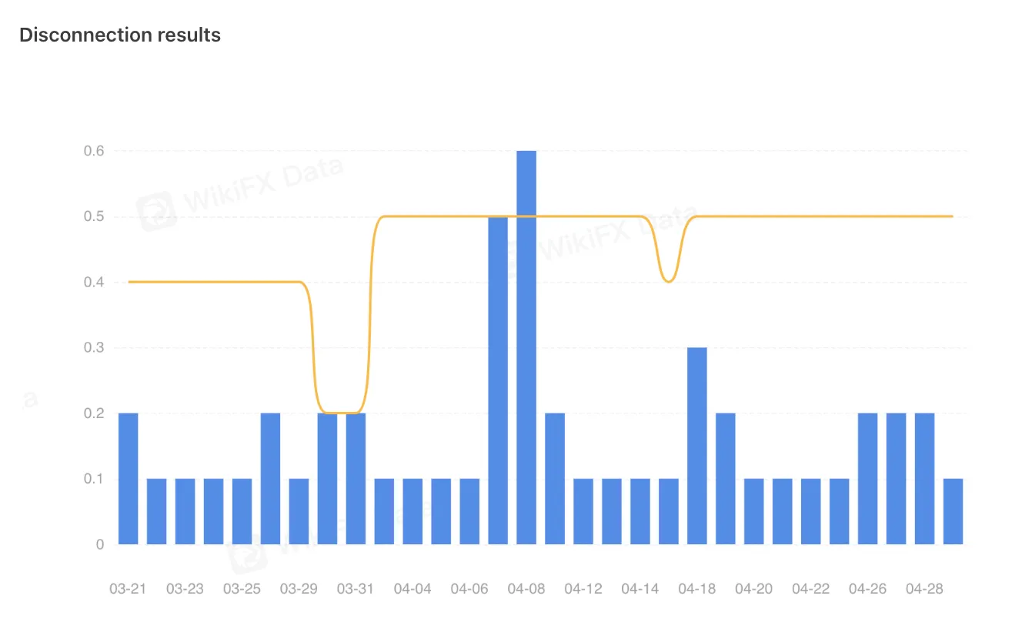Click the orange line dip near 04-16
This screenshot has width=1022, height=619.
coord(669,280)
